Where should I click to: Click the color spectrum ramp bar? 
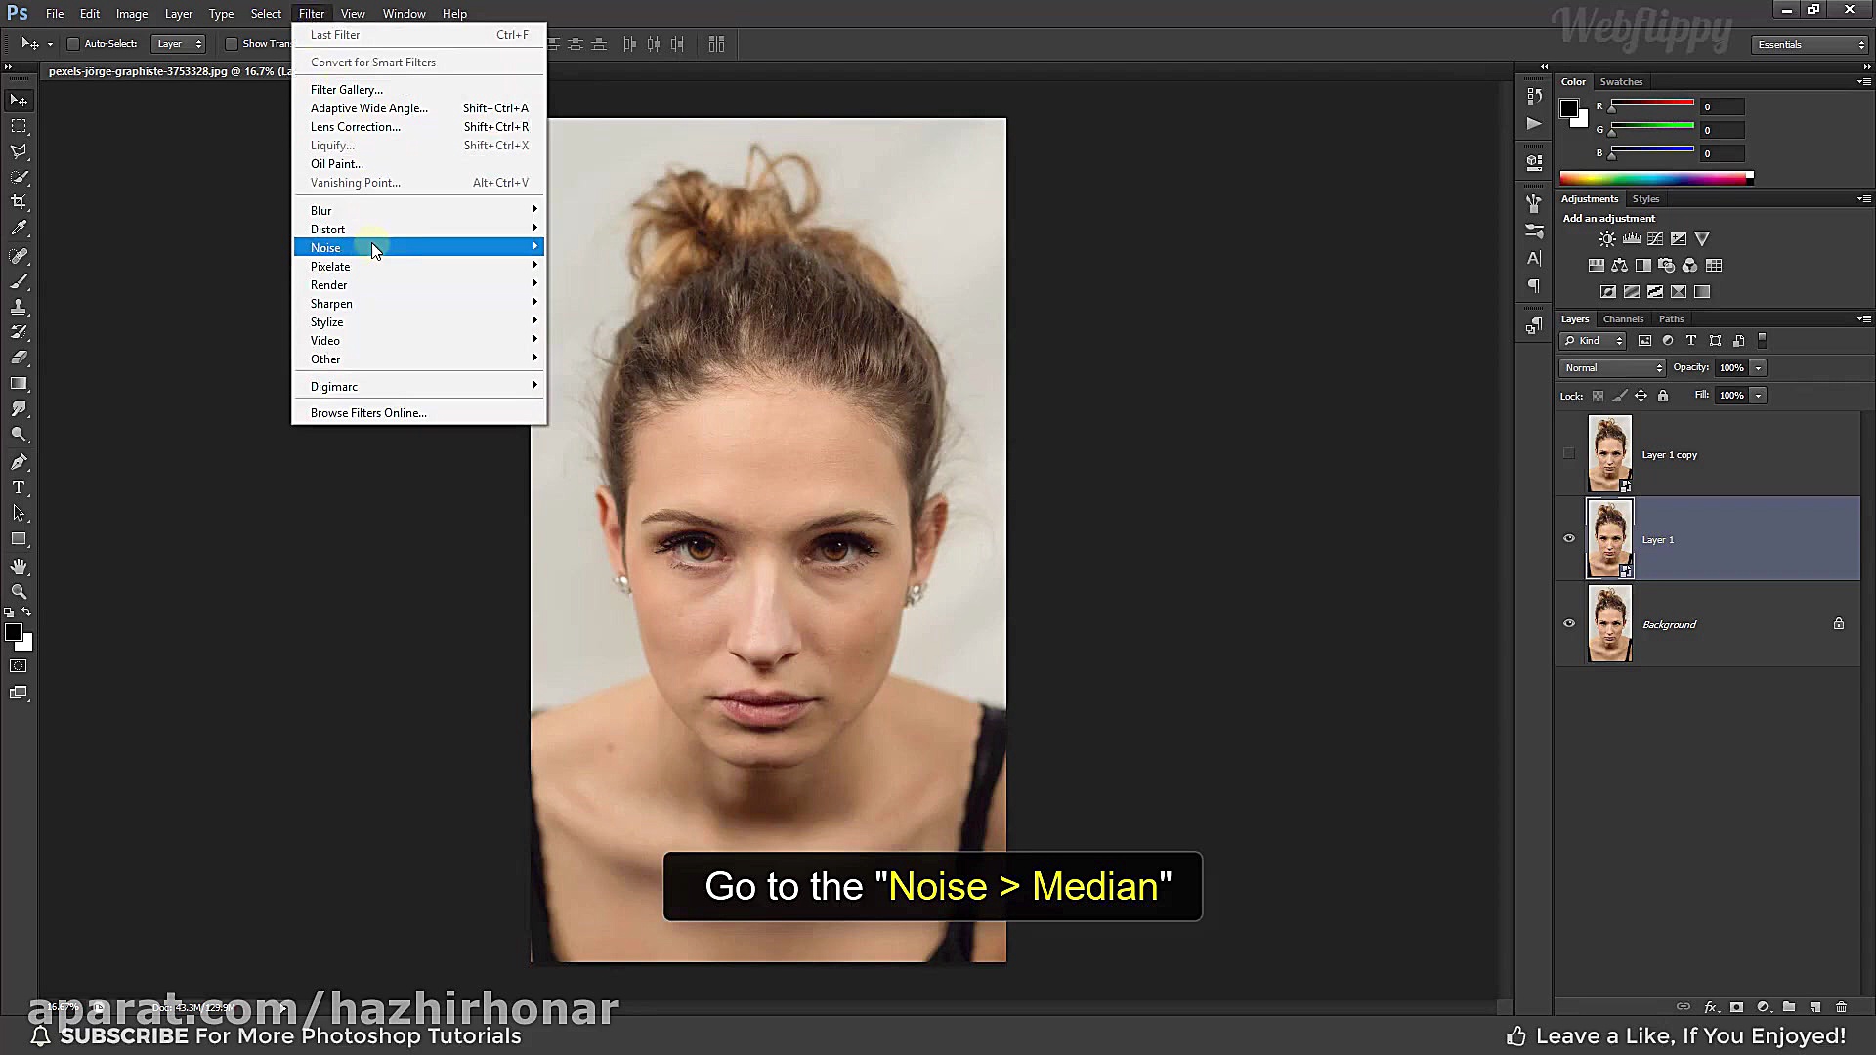coord(1653,178)
